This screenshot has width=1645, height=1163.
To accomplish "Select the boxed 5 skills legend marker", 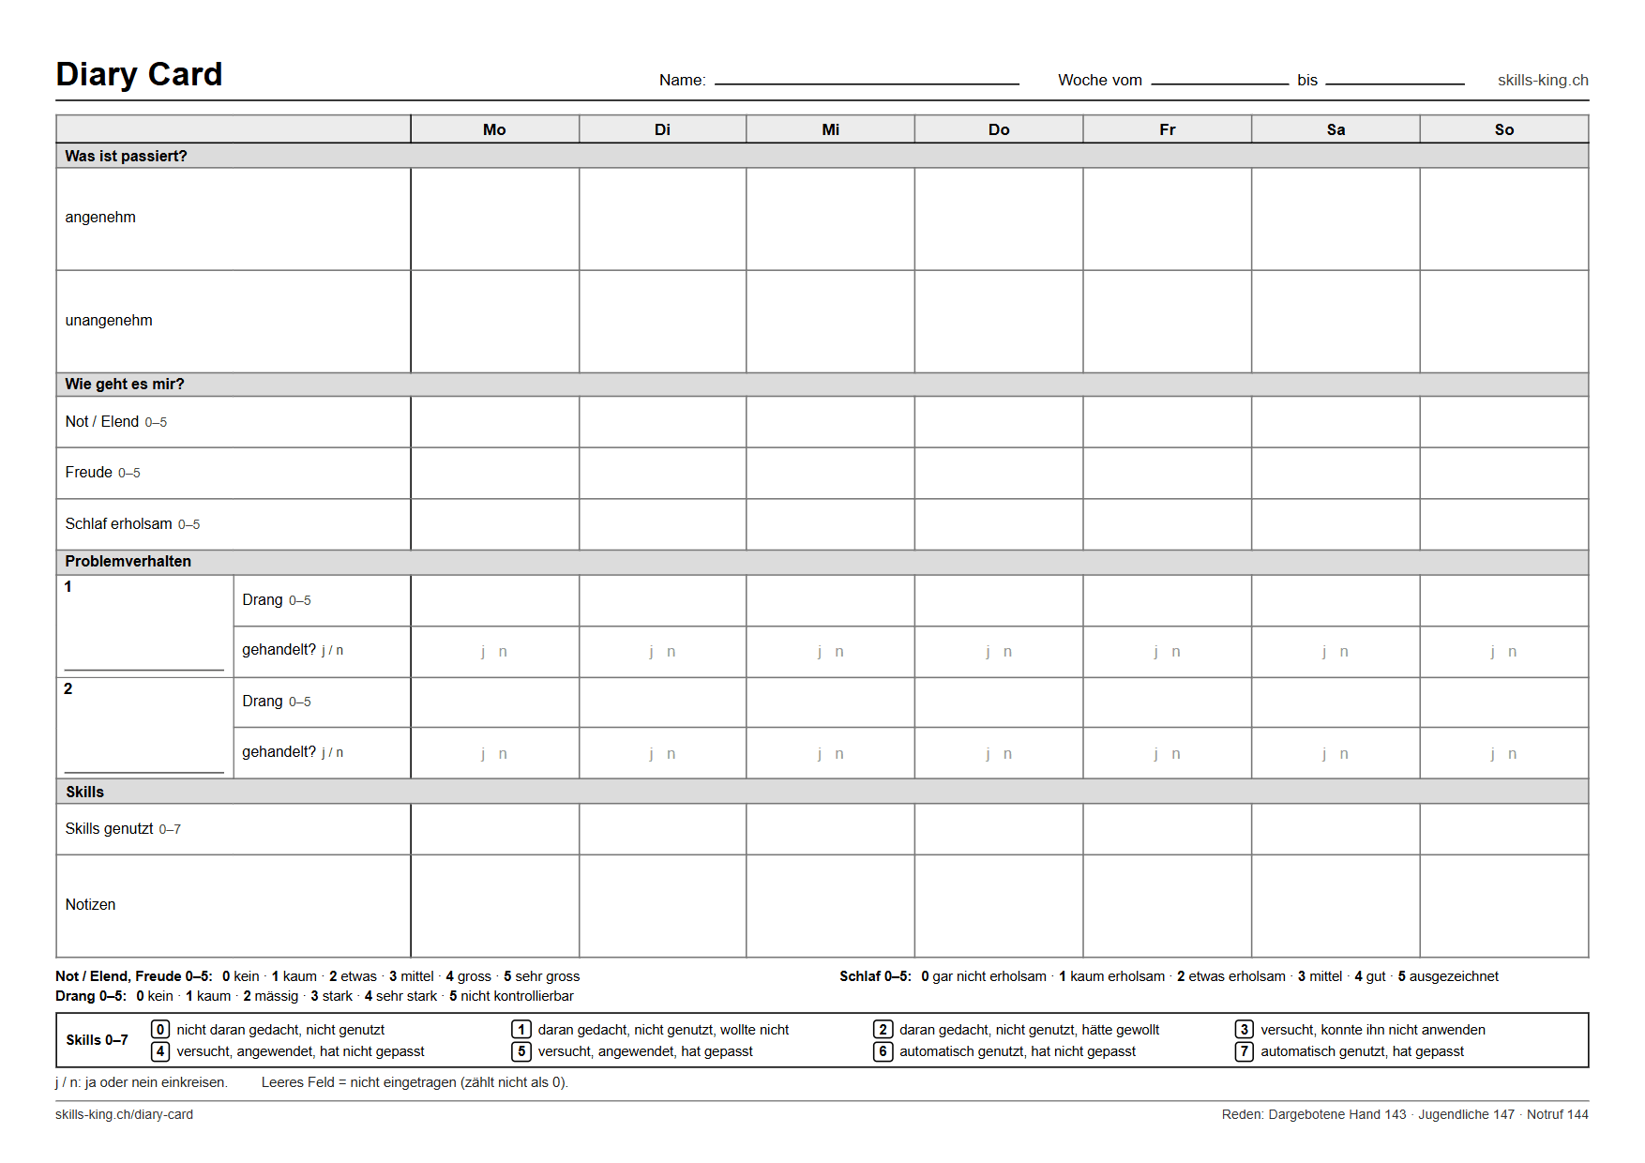I will [x=521, y=1051].
